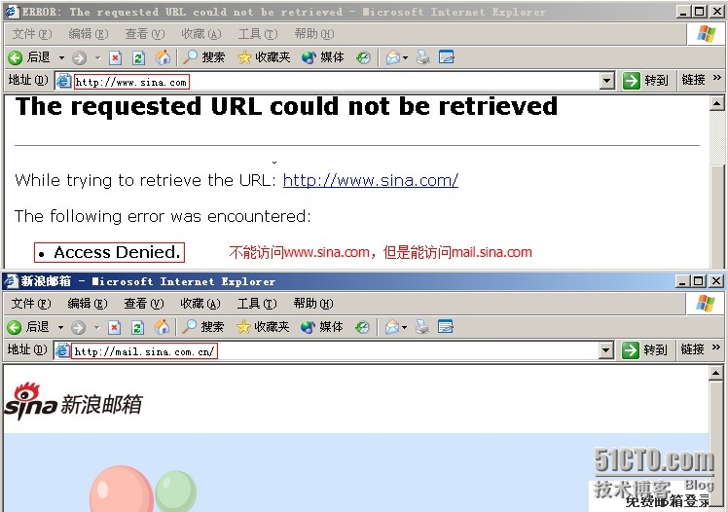Image resolution: width=728 pixels, height=512 pixels.
Task: Expand Forward history dropdown in the 新浪邮箱 window
Action: [x=96, y=328]
